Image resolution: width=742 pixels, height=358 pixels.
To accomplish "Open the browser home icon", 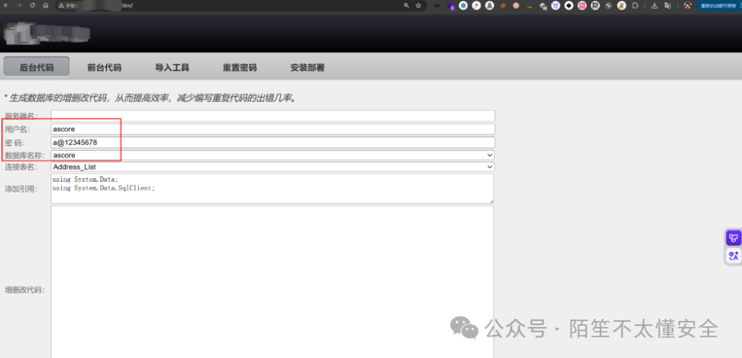I will coord(45,5).
